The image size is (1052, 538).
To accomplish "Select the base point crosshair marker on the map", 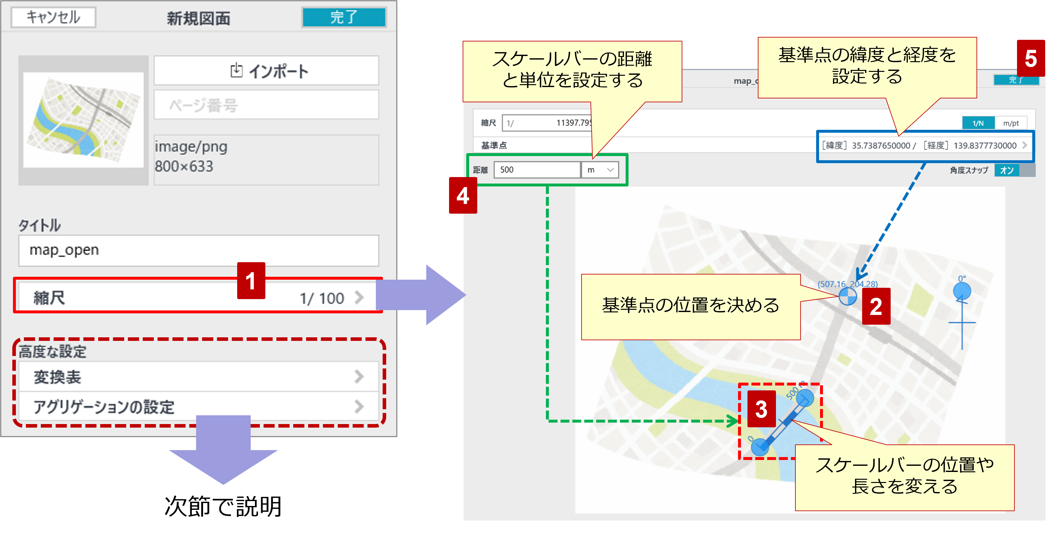I will [848, 296].
